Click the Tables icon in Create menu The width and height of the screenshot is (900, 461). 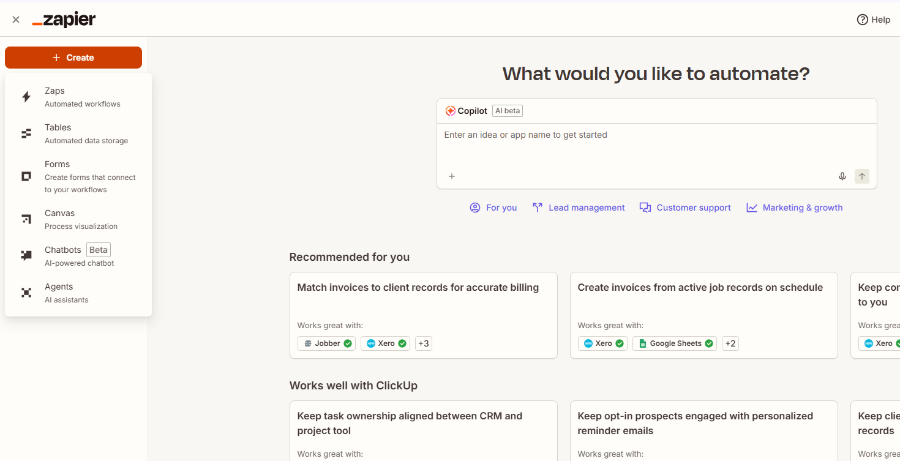(26, 133)
